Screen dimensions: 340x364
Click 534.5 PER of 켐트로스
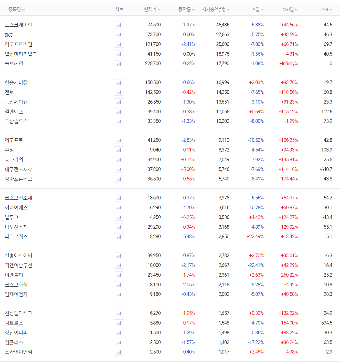[327, 323]
